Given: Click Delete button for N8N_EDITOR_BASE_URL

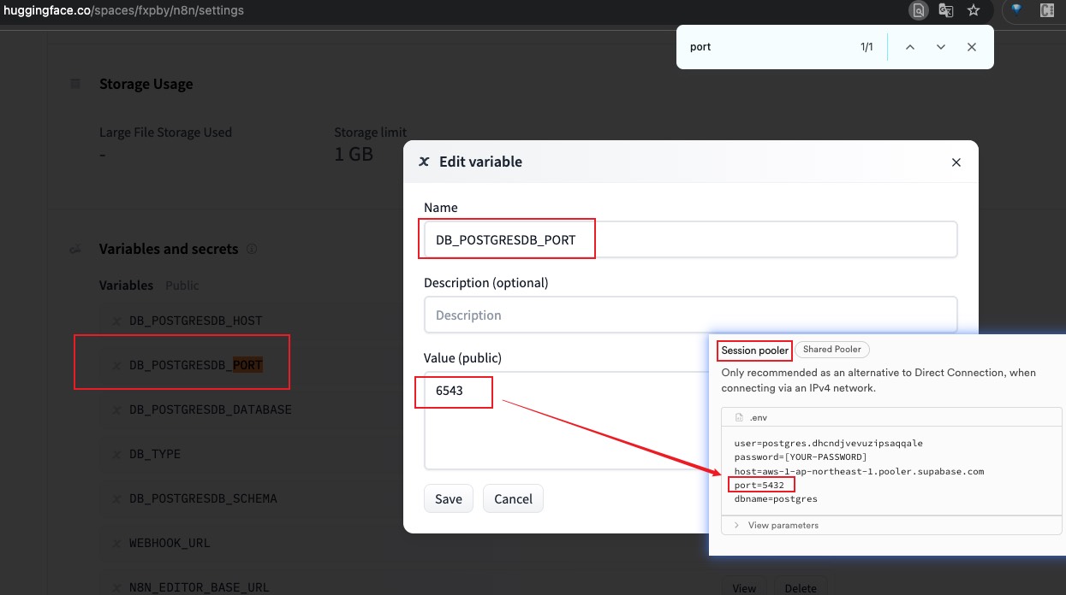Looking at the screenshot, I should click(801, 587).
